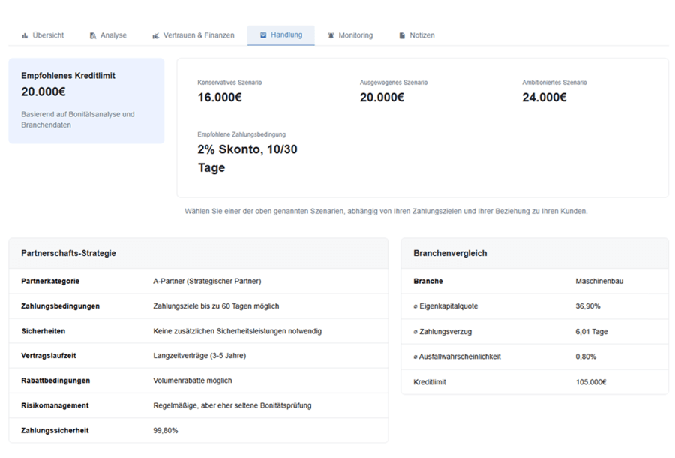
Task: Click the icon next to Vertrauen & Finanzen
Action: coord(156,35)
